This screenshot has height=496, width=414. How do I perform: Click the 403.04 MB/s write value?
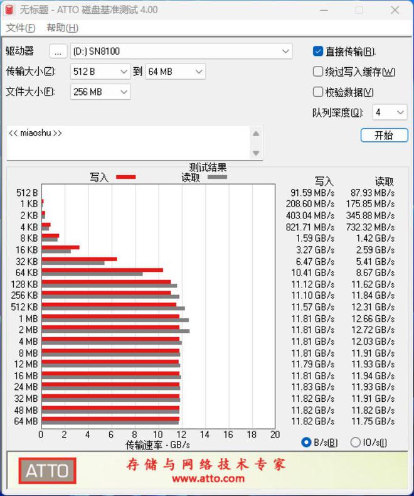(x=310, y=216)
